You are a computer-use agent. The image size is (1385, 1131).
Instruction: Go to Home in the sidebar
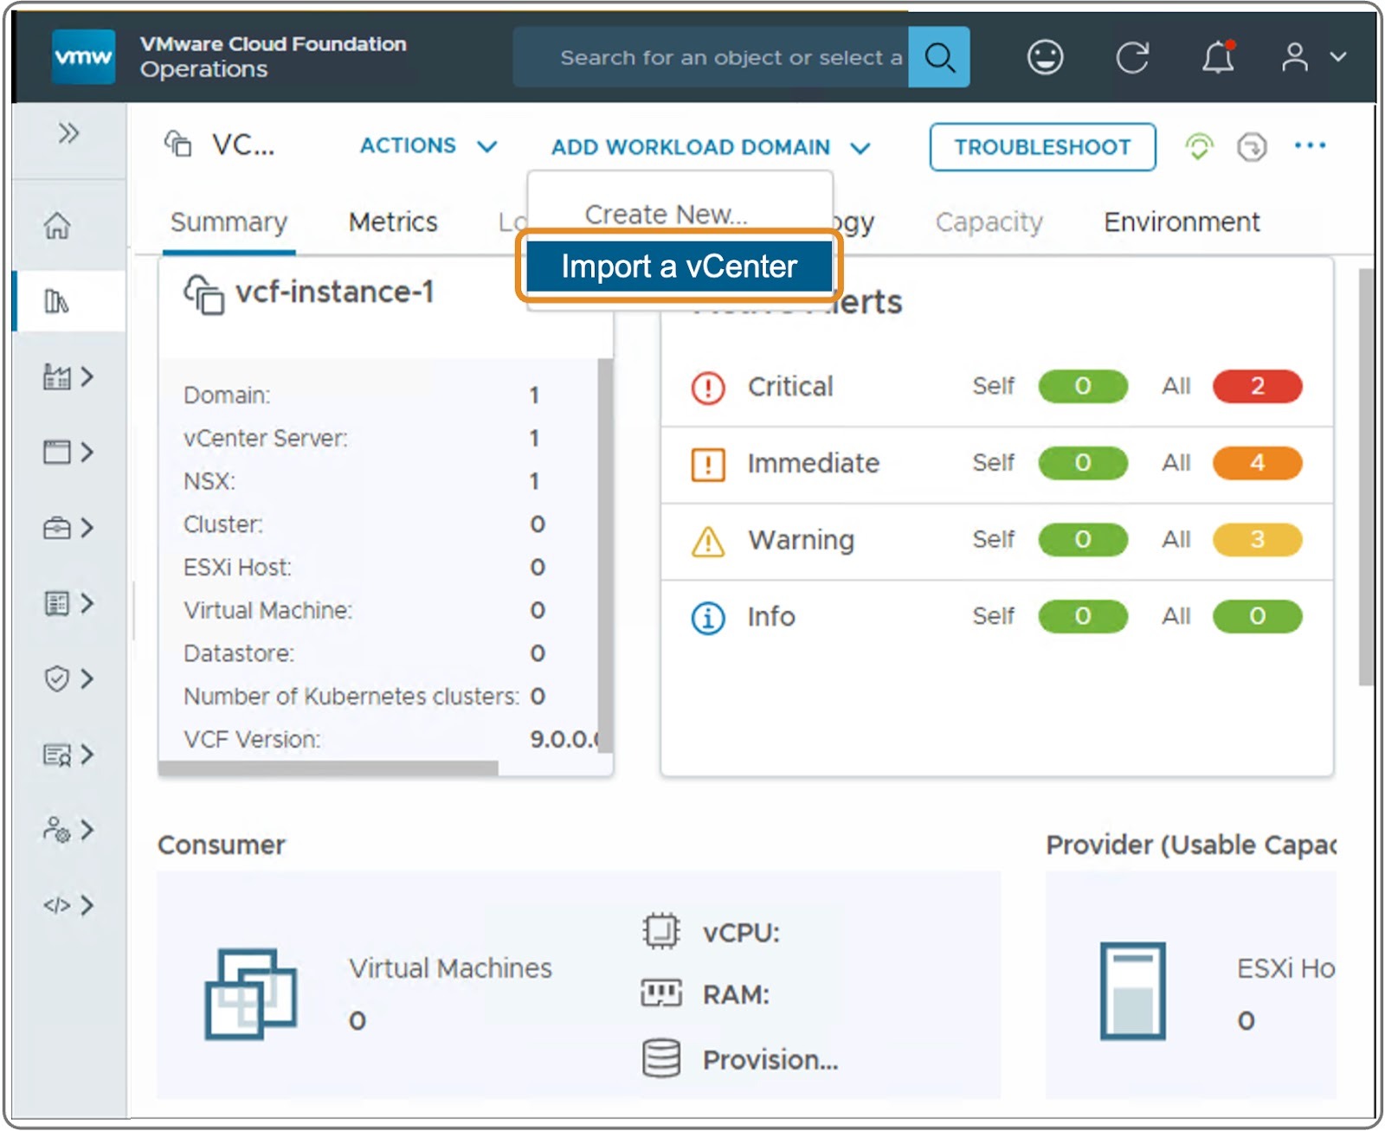(x=57, y=226)
